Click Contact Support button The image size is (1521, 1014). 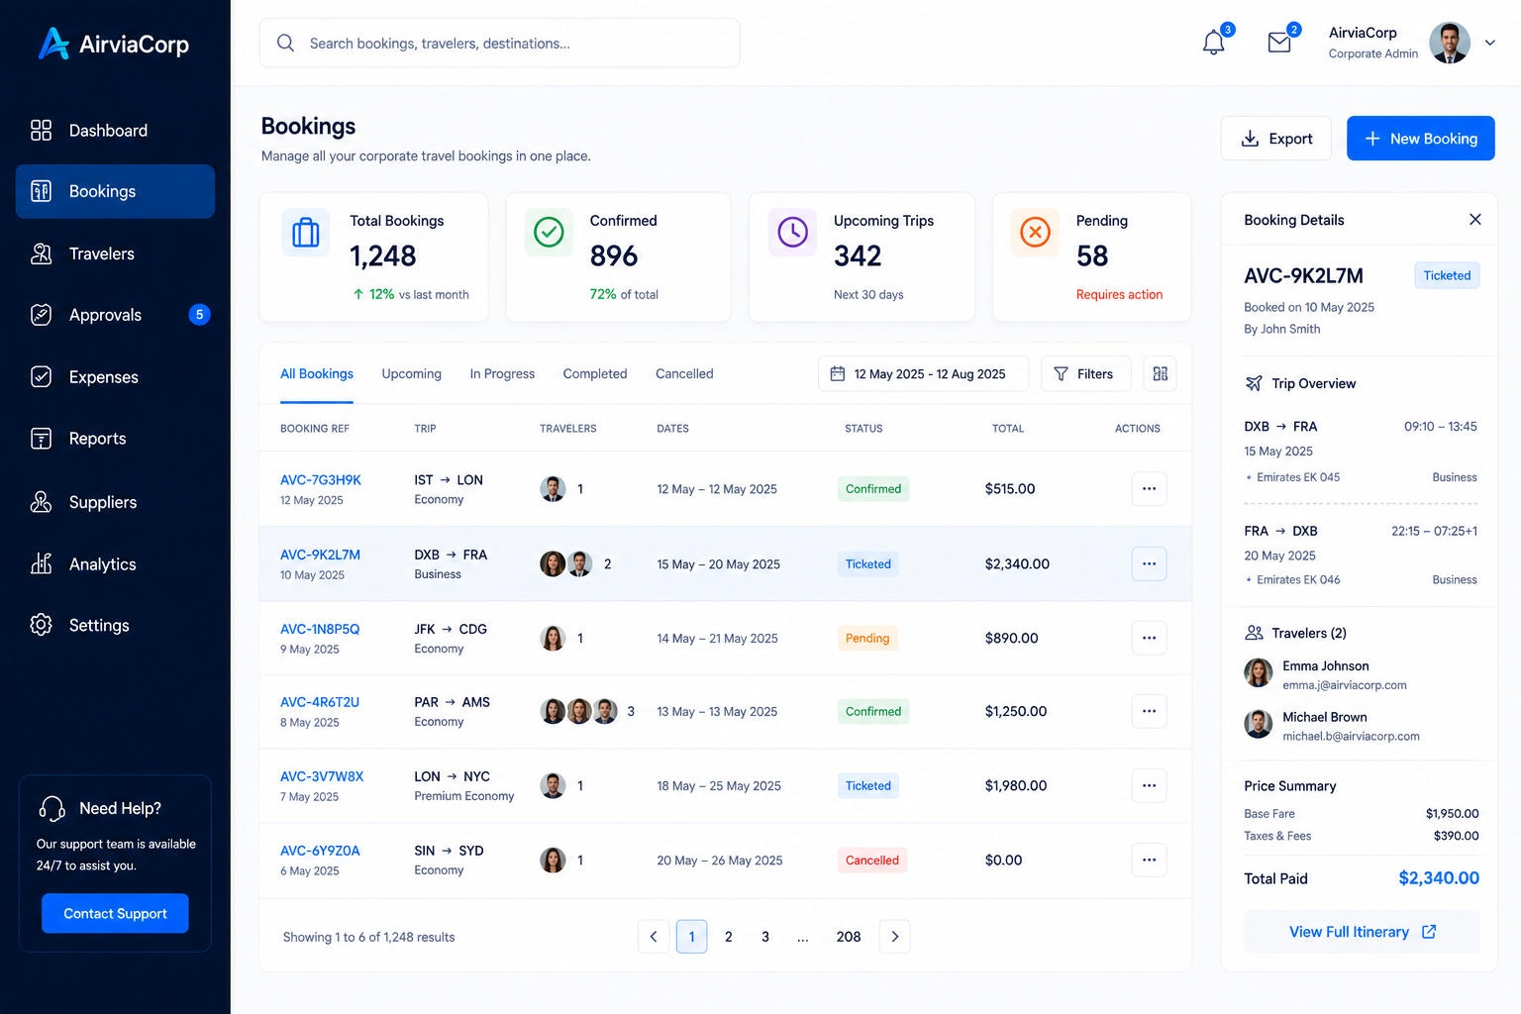115,913
